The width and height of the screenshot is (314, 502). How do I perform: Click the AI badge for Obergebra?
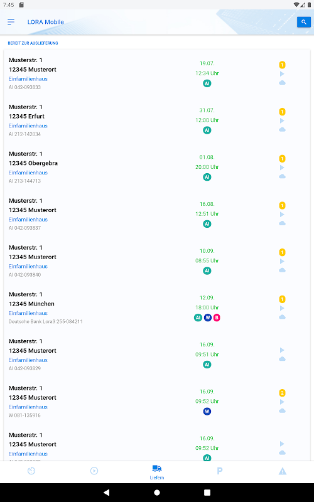point(207,177)
